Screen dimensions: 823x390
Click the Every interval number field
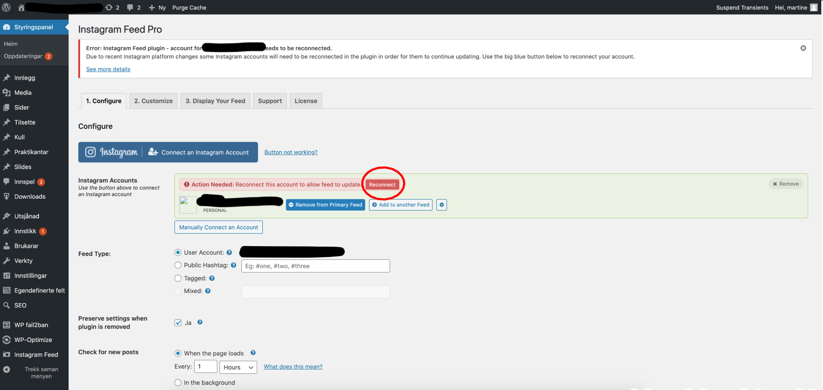pos(206,367)
